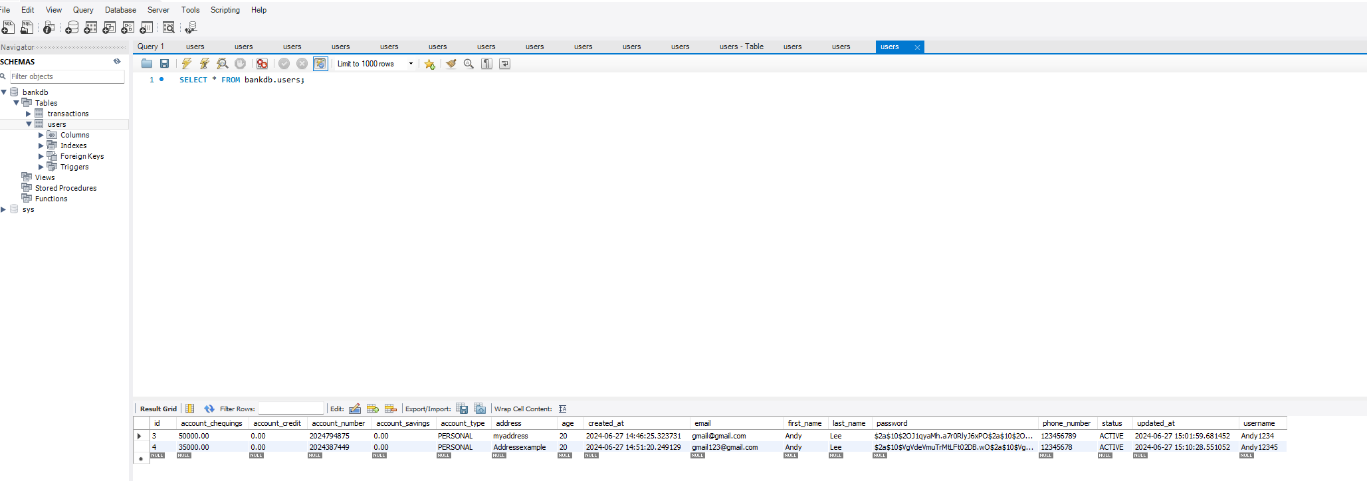This screenshot has height=481, width=1367.
Task: Expand the transactions table in the tree
Action: tap(29, 114)
